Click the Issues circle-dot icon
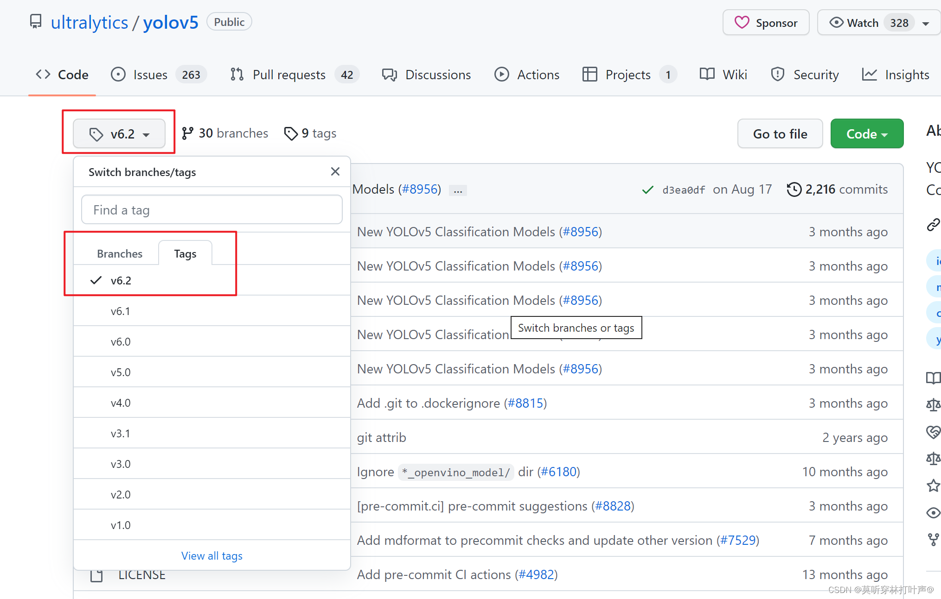 tap(118, 74)
